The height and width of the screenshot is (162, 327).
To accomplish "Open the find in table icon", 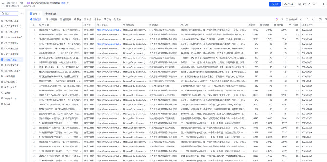I will pyautogui.click(x=320, y=19).
